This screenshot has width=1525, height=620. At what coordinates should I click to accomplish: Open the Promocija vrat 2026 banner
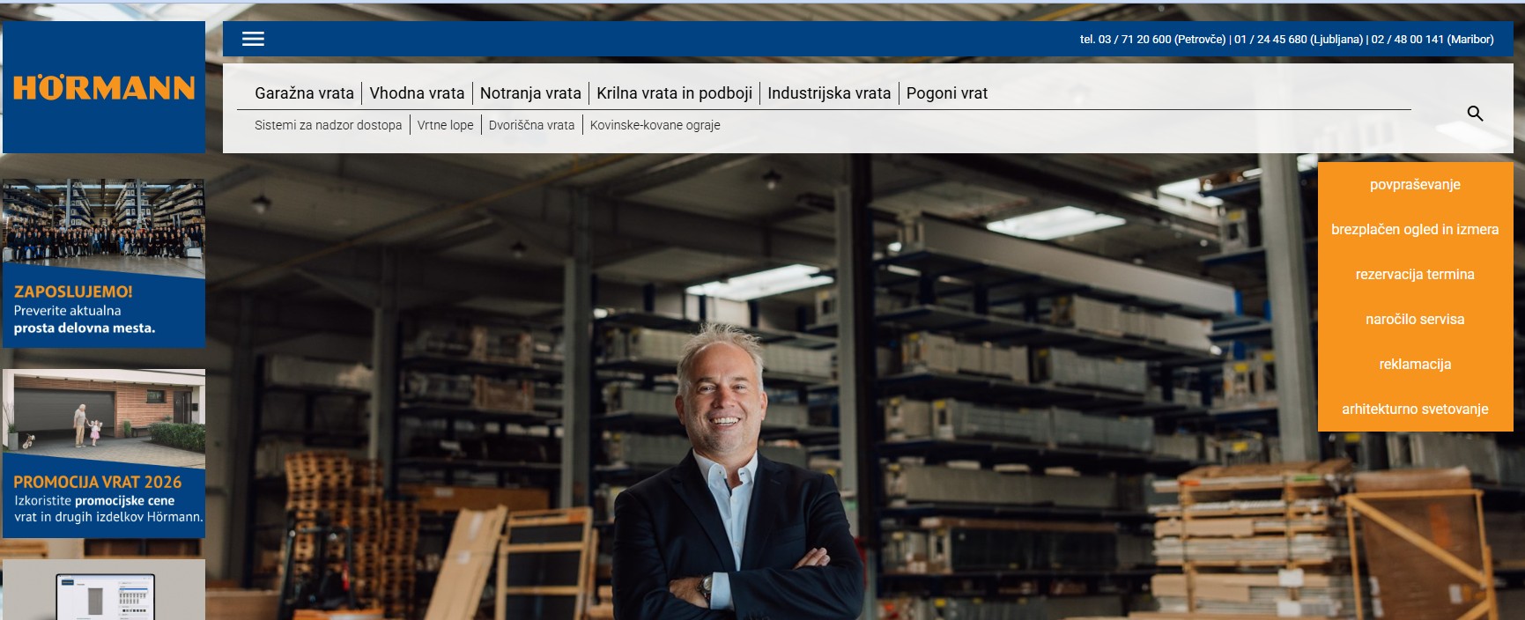pos(104,454)
